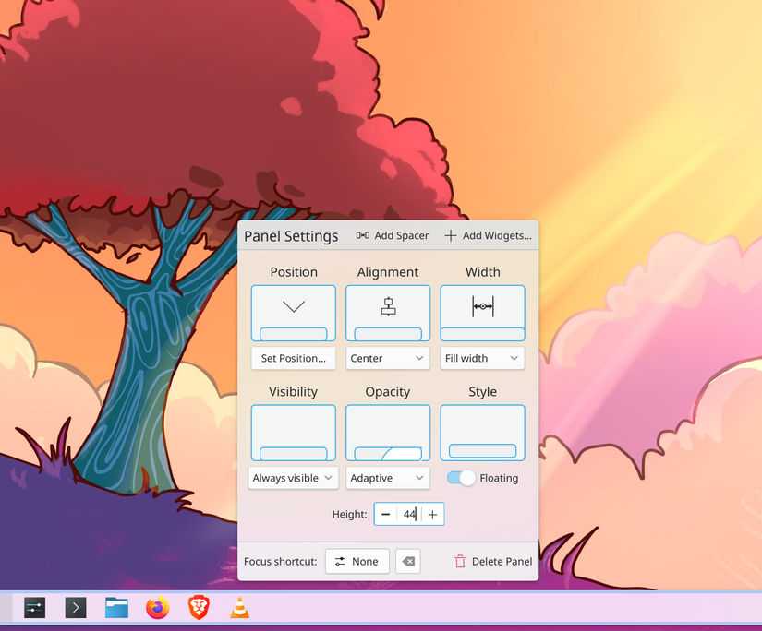Open the Konsole terminal icon
The image size is (762, 631).
pyautogui.click(x=75, y=608)
